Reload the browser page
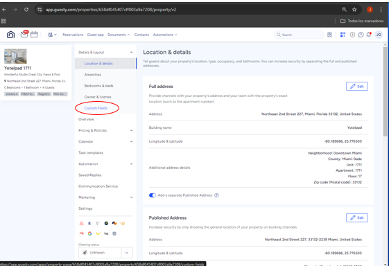Screen dimensions: 389x266 pos(26,10)
